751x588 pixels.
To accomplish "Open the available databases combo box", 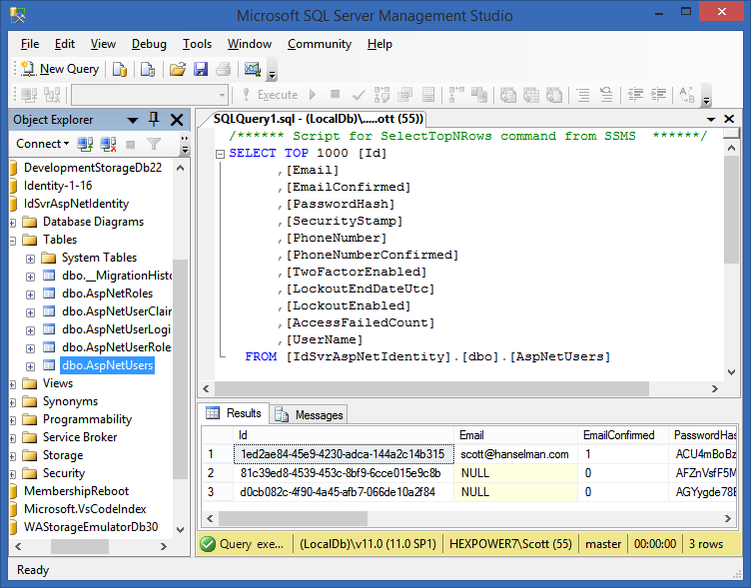I will [150, 95].
